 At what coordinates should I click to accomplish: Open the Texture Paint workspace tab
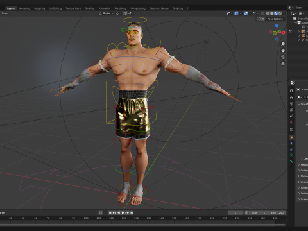73,8
